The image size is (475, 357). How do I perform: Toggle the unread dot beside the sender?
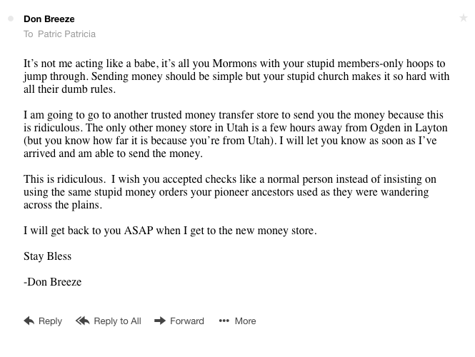pos(11,19)
